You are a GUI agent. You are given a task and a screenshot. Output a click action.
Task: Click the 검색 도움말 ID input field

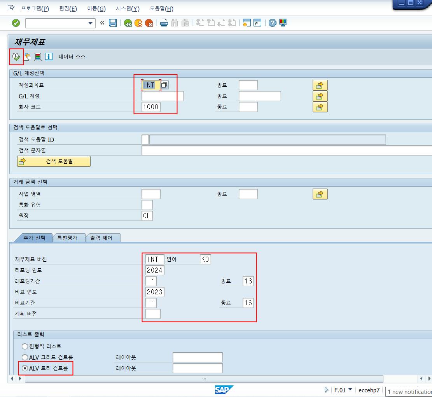pos(145,140)
